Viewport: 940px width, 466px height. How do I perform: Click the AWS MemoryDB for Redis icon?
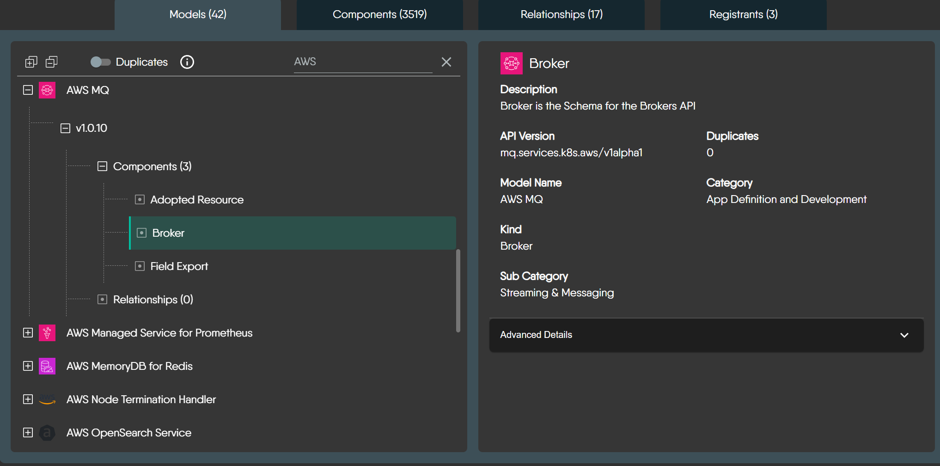click(47, 366)
